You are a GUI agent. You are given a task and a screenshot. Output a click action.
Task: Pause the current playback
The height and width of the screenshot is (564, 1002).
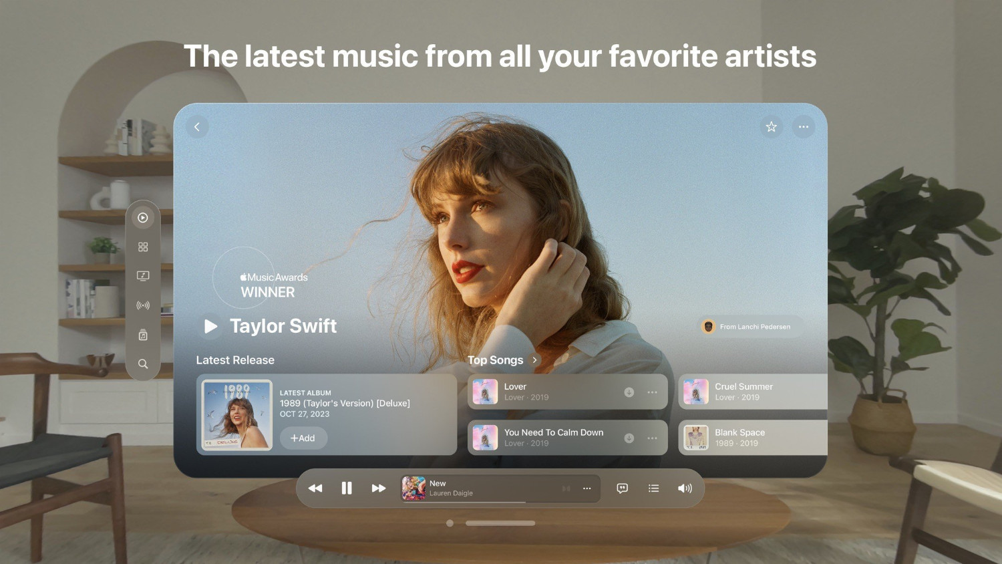pyautogui.click(x=347, y=488)
